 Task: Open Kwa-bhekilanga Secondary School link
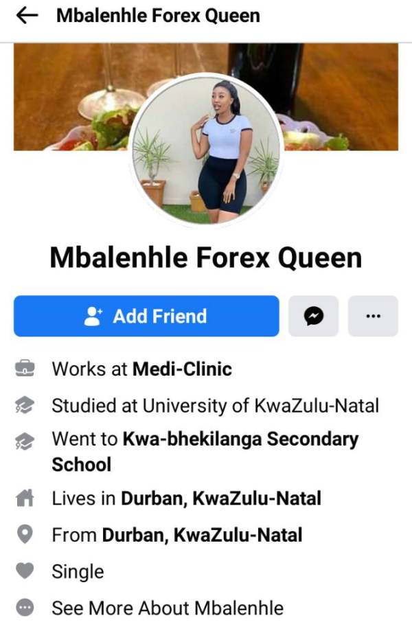(205, 452)
